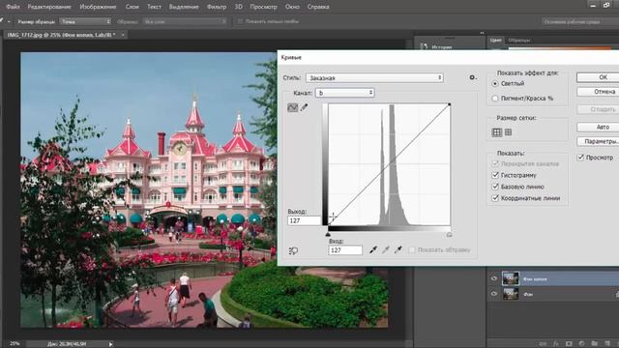Pick the gray point eyedropper
This screenshot has width=619, height=348.
(385, 249)
